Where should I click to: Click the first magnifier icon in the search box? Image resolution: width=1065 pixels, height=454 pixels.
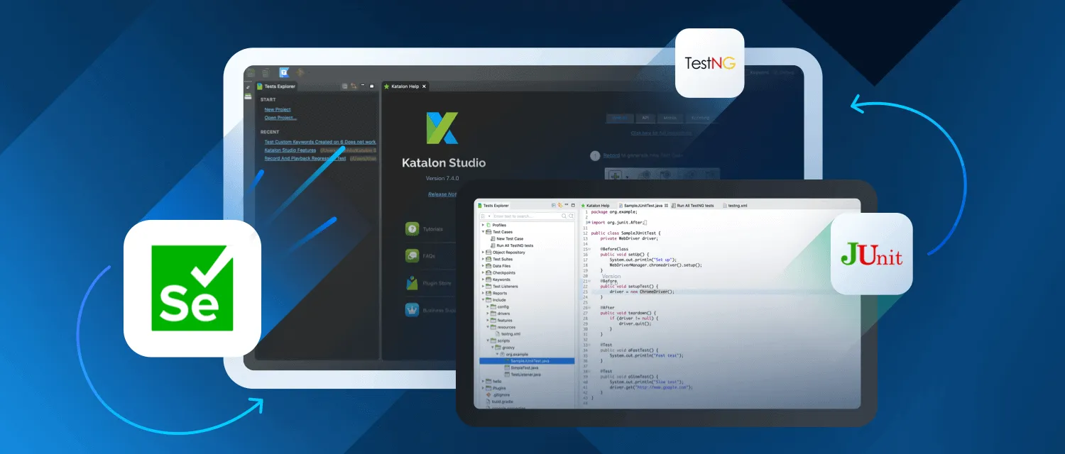564,216
